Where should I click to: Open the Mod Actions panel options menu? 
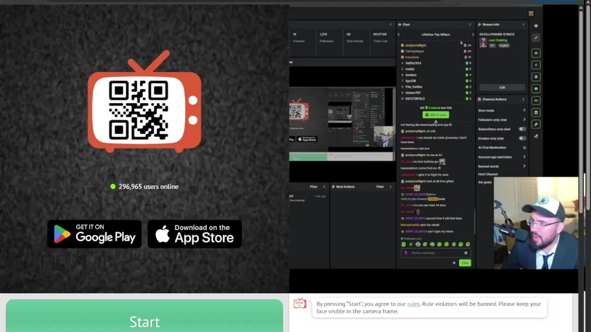pyautogui.click(x=391, y=187)
